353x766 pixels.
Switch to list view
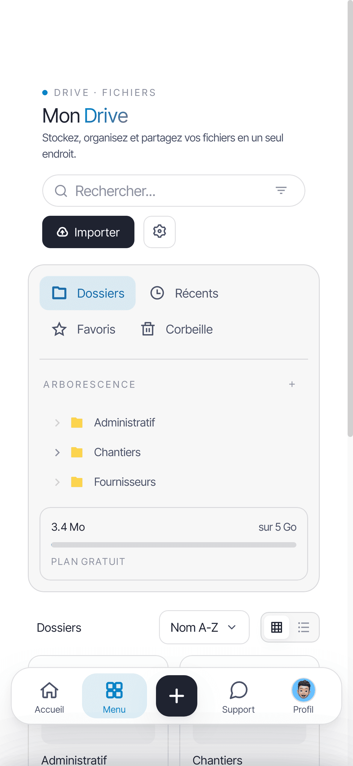pos(303,627)
